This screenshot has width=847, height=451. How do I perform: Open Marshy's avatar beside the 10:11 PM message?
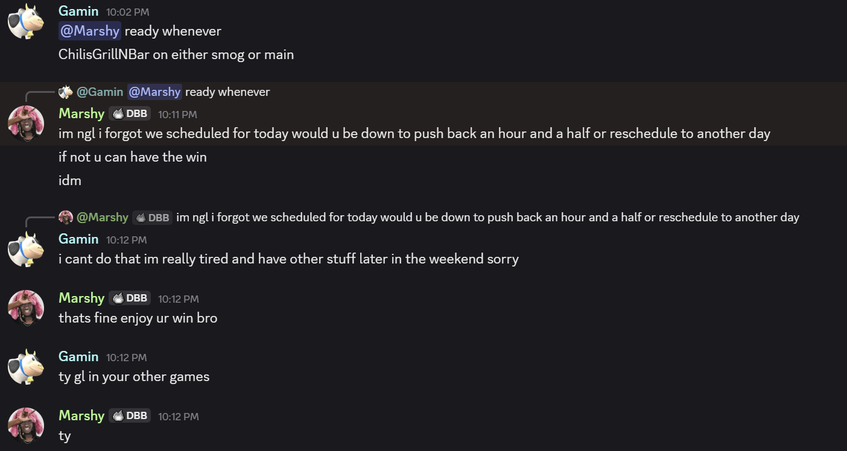(x=26, y=124)
